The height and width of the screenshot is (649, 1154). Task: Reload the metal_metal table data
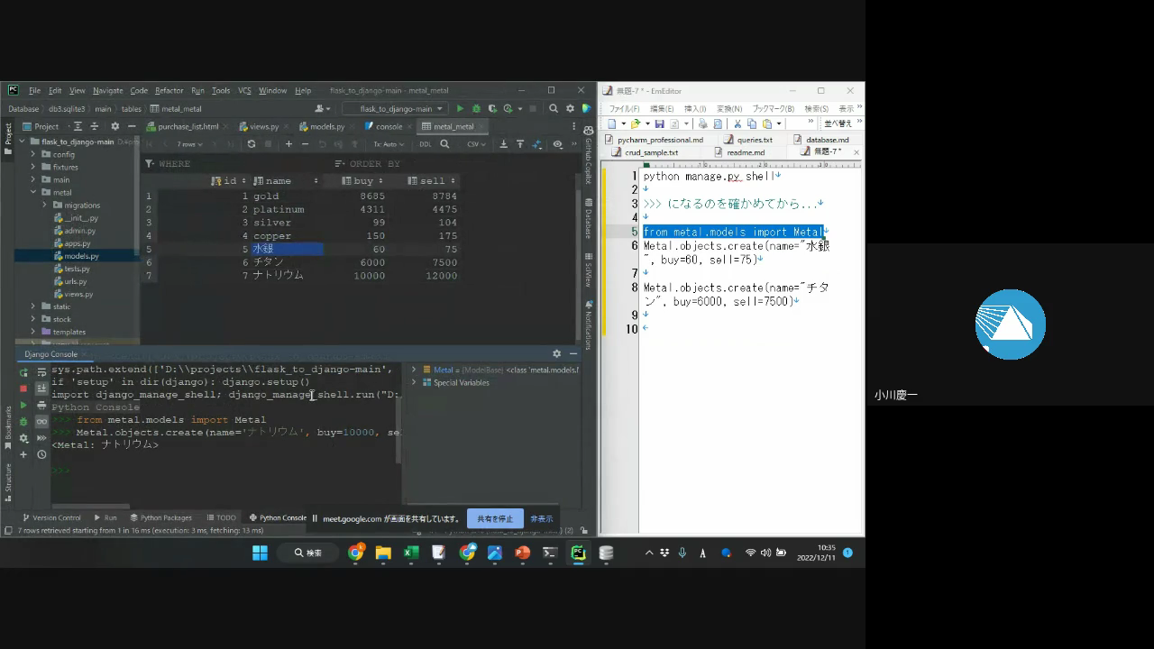tap(251, 144)
